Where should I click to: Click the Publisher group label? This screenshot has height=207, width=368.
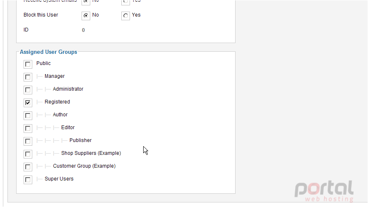80,140
